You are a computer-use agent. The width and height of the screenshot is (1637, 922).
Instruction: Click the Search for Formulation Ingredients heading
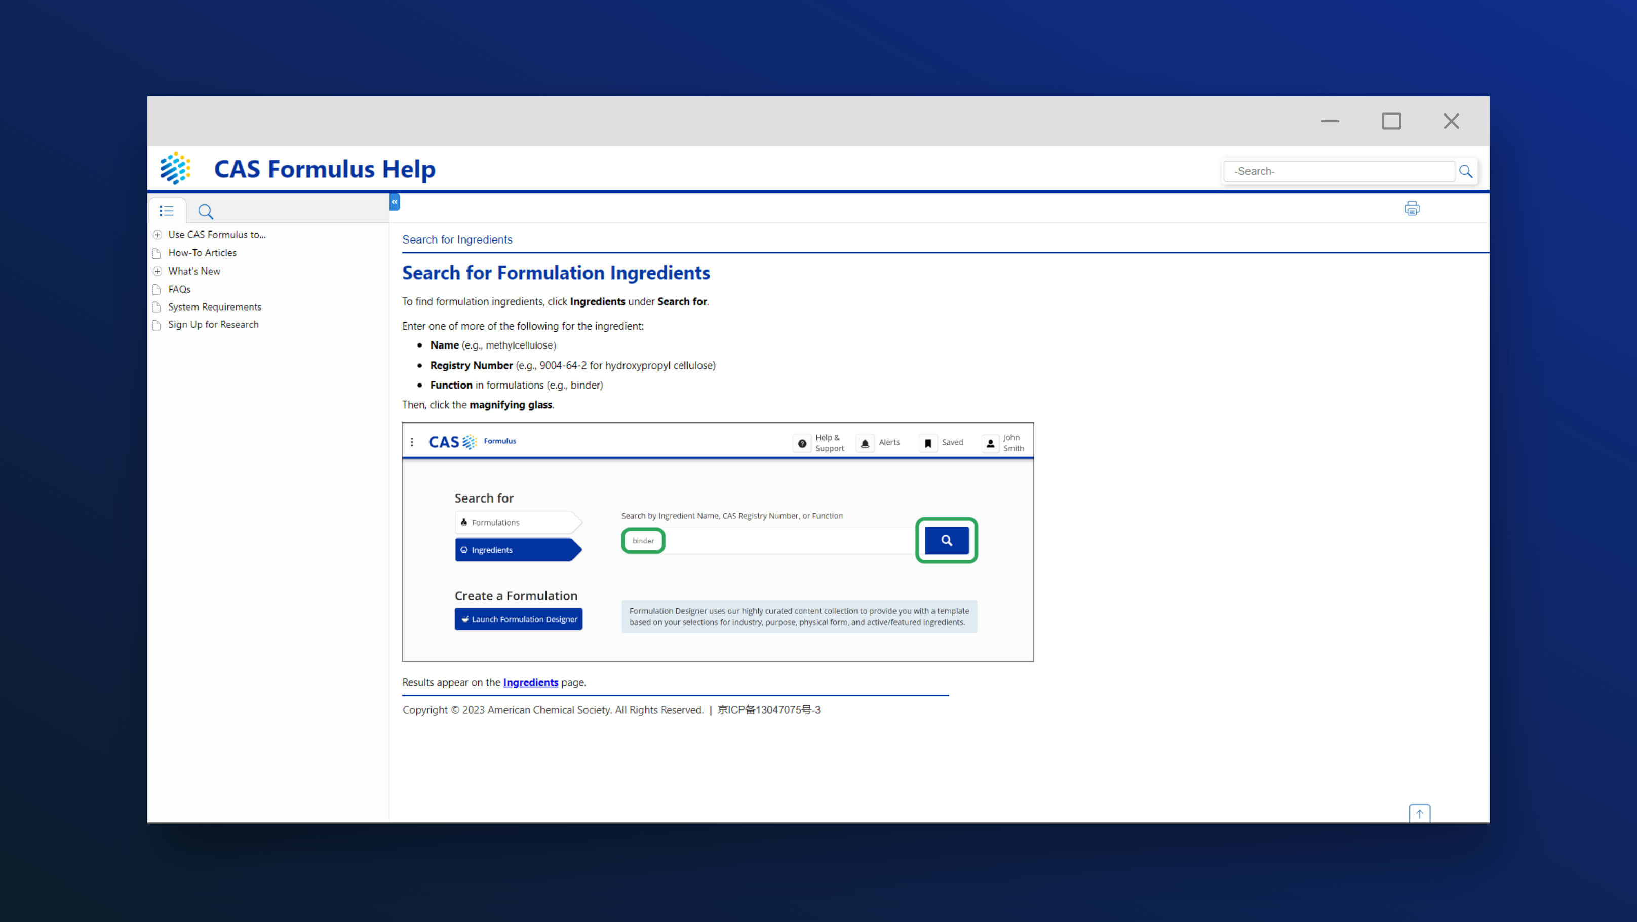pos(556,273)
